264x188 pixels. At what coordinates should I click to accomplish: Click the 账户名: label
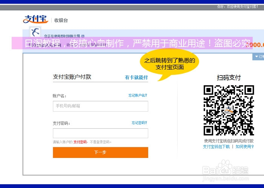(x=60, y=96)
